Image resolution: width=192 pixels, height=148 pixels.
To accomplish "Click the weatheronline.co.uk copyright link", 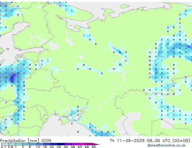I will tap(167, 145).
